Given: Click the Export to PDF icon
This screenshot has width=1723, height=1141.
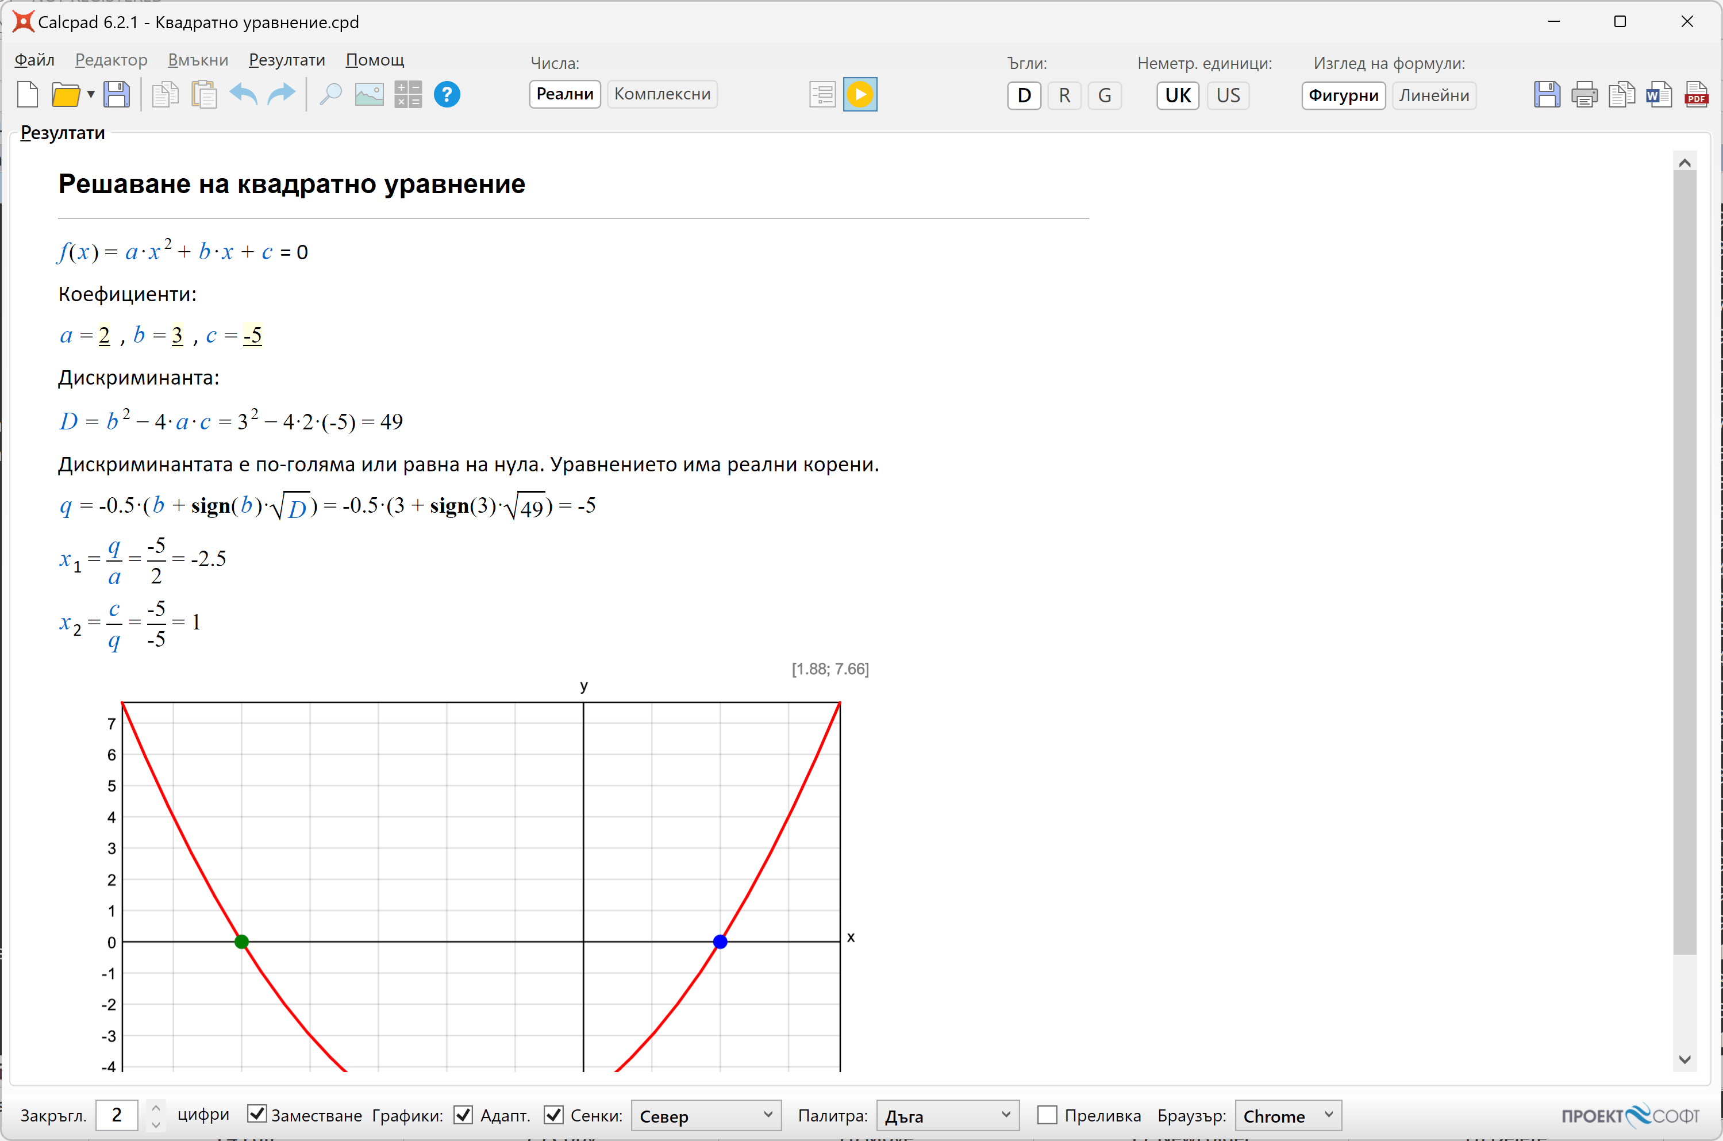Looking at the screenshot, I should 1696,95.
